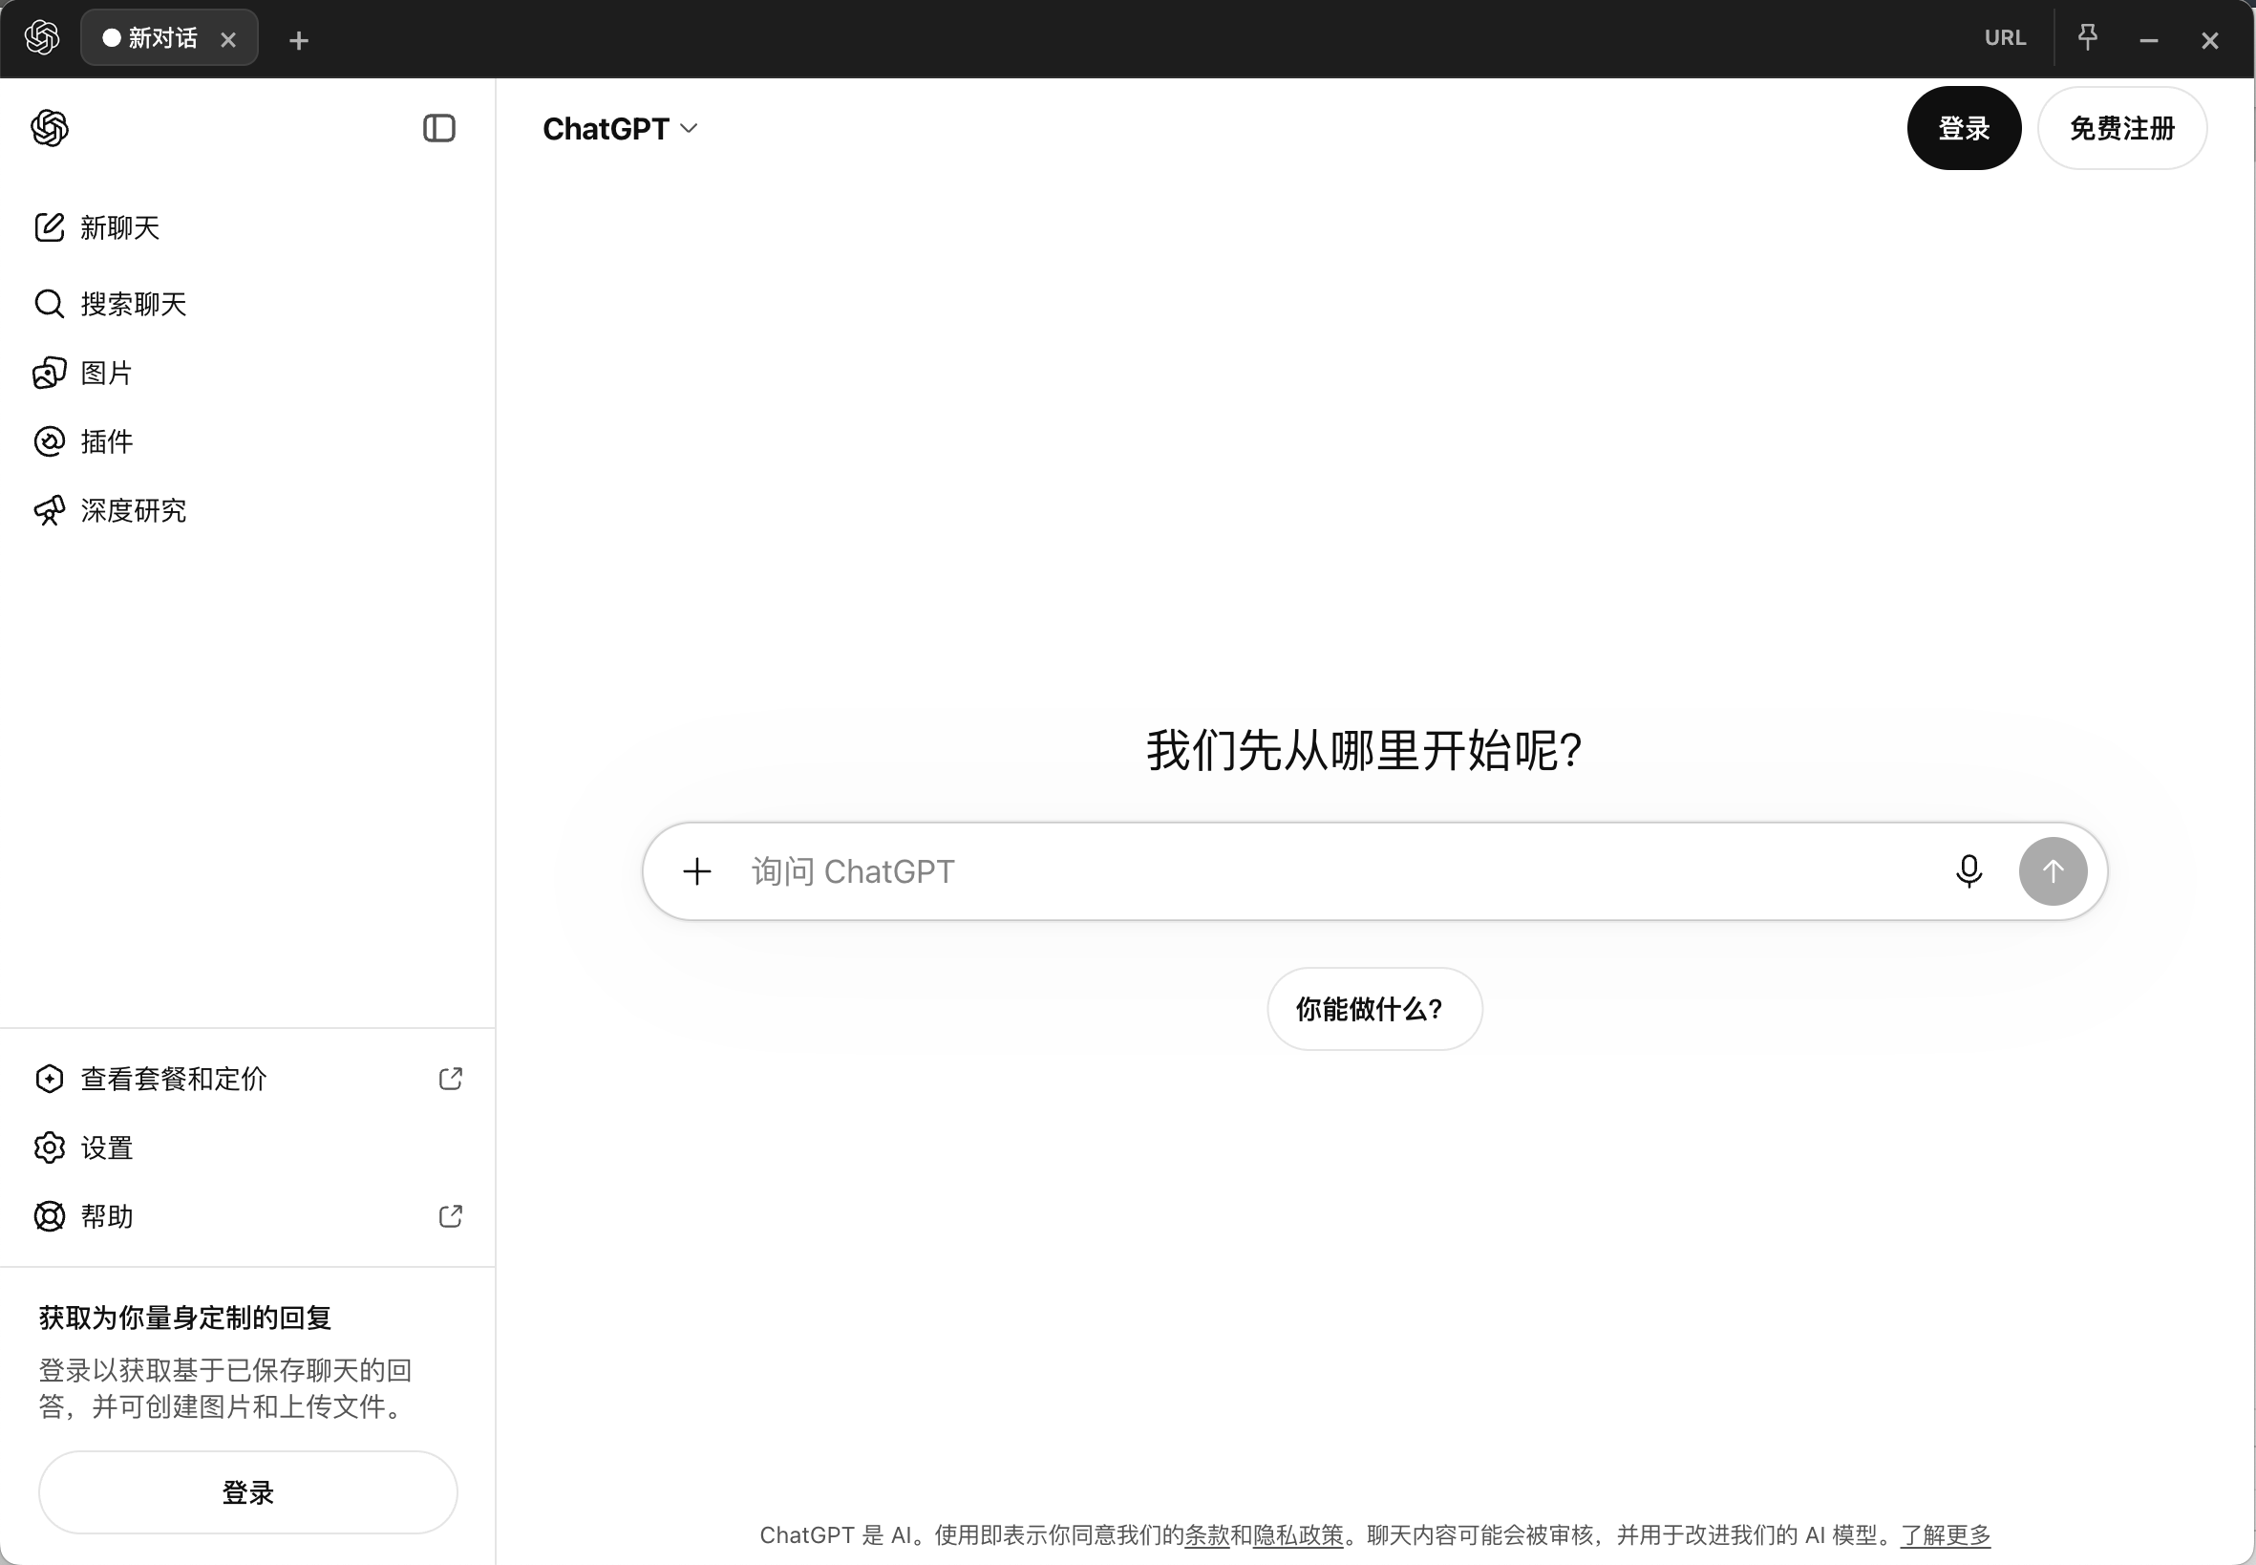Screen dimensions: 2256x1565
Task: Close the ChatGPT window
Action: click(x=2209, y=40)
